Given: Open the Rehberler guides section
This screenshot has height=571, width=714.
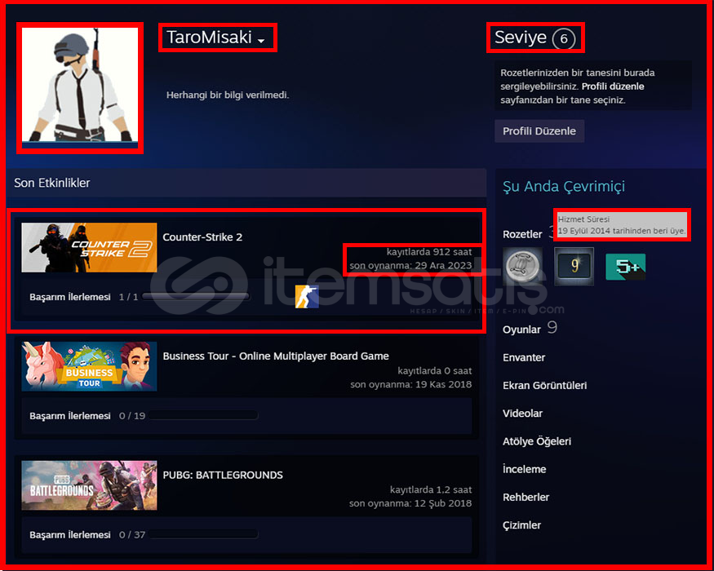Looking at the screenshot, I should [x=526, y=498].
